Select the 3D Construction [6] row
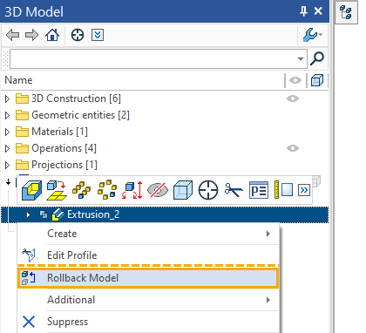Image resolution: width=366 pixels, height=333 pixels. (165, 99)
